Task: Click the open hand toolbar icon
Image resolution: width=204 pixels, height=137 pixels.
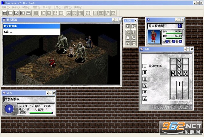Action: [x=88, y=13]
